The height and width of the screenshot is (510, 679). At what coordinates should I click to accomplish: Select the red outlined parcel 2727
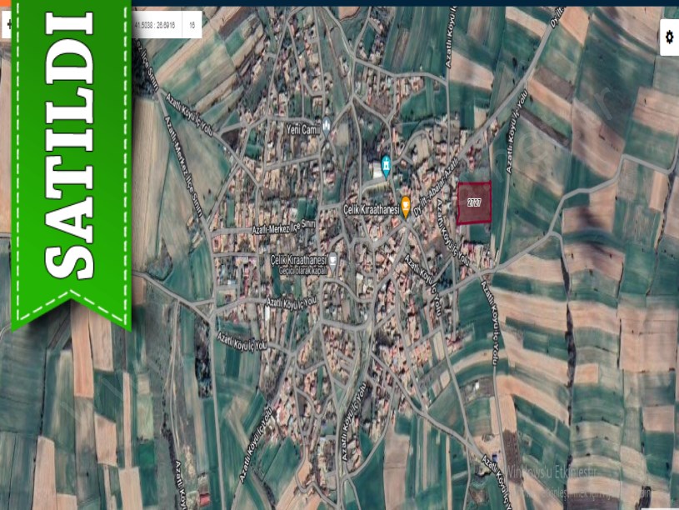click(474, 202)
